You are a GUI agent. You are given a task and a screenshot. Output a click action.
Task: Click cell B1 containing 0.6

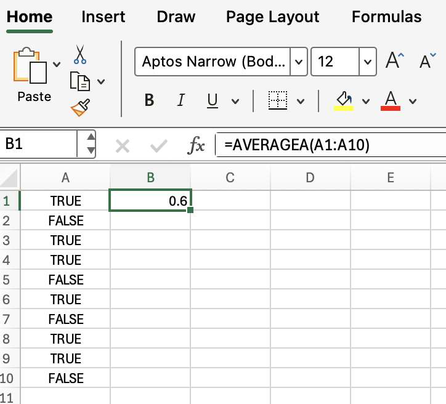coord(150,201)
